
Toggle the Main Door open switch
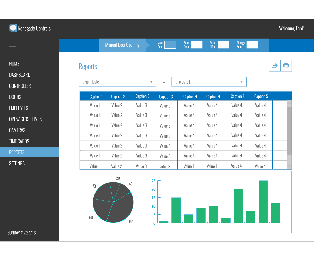point(170,45)
